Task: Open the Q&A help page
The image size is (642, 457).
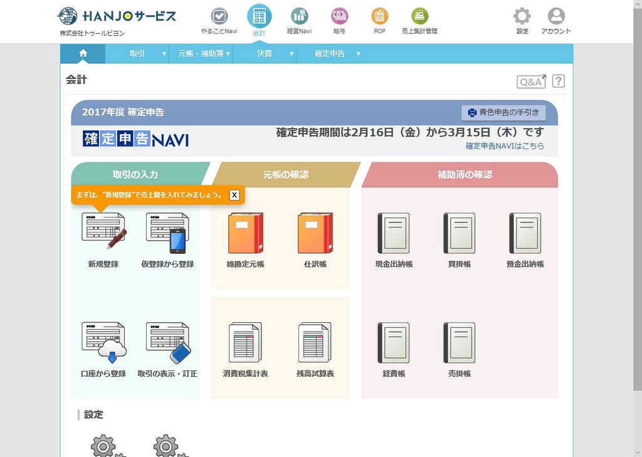Action: click(x=531, y=81)
